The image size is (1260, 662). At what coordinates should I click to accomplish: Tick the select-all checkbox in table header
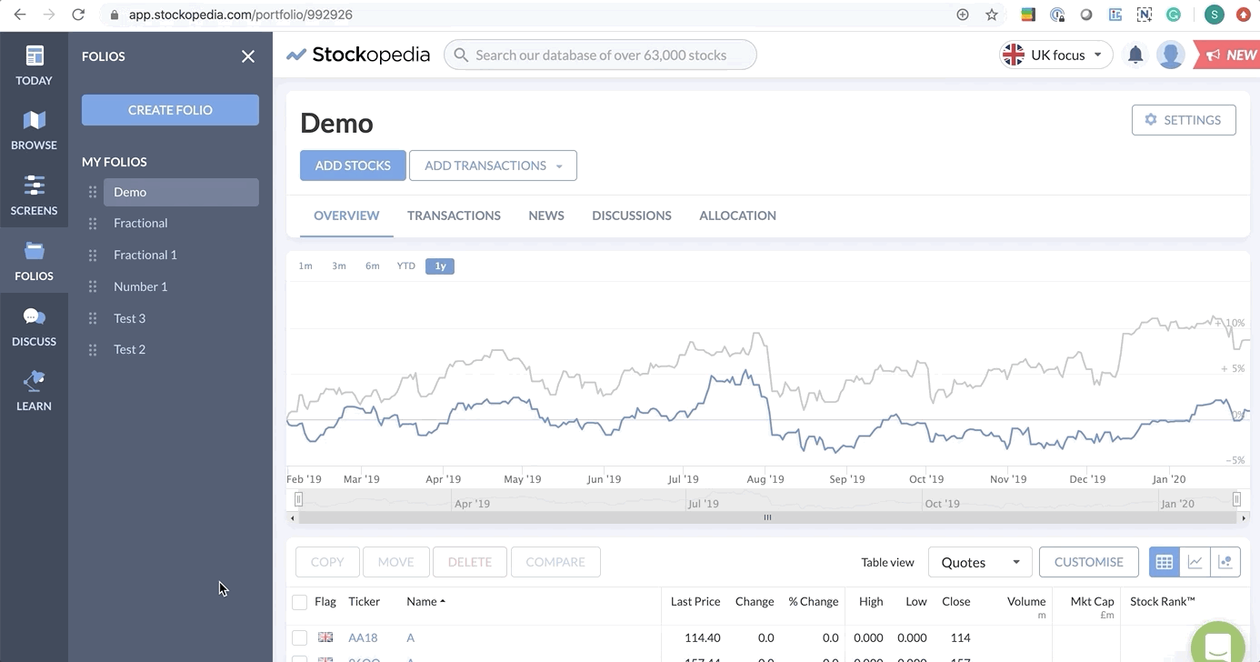point(299,602)
